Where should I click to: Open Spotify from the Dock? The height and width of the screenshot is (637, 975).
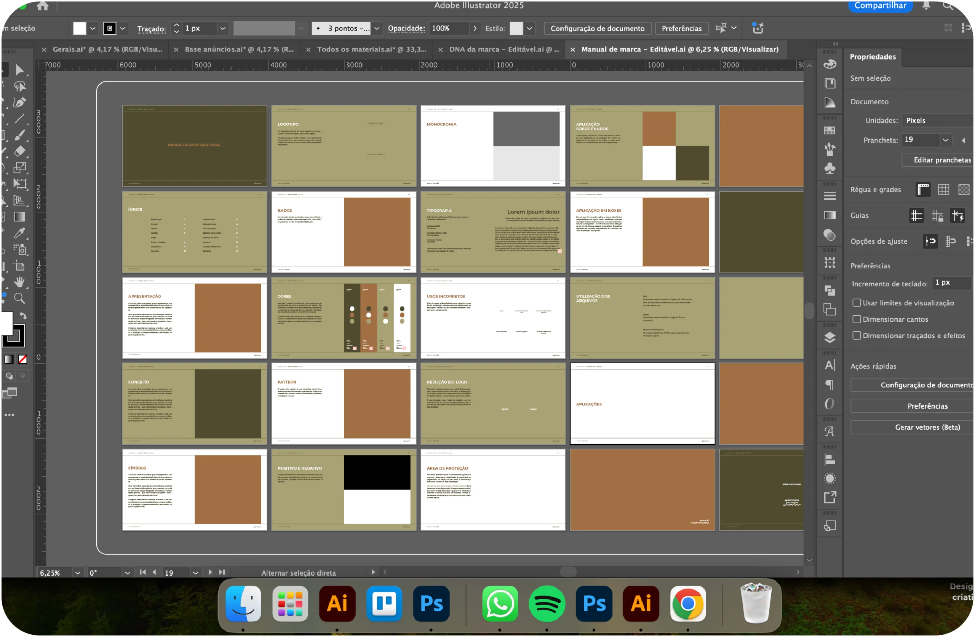(547, 604)
